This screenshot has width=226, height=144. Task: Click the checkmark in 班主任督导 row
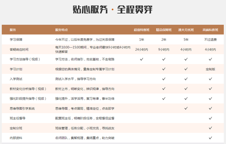point(211,118)
